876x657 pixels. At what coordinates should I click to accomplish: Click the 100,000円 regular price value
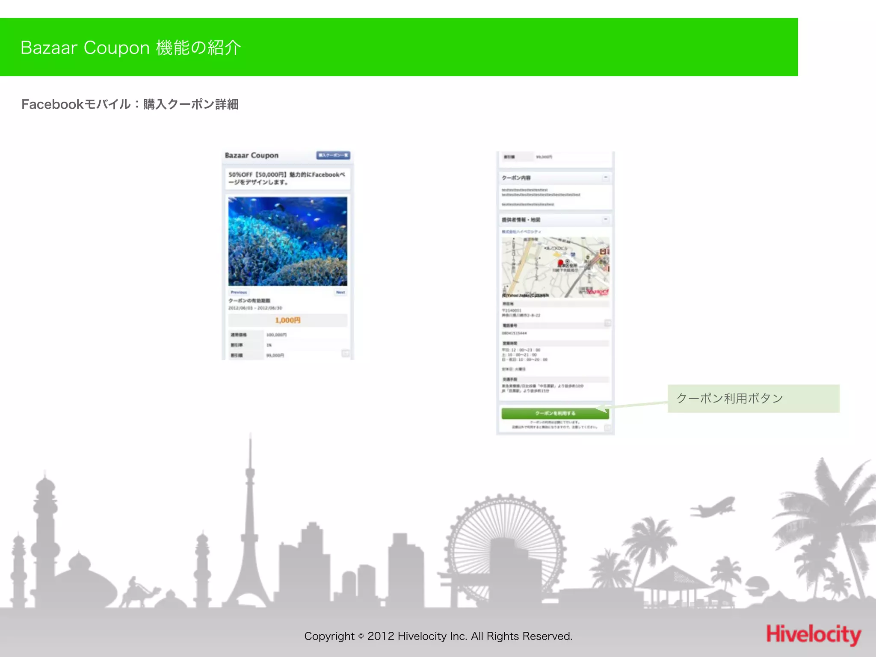(x=276, y=335)
